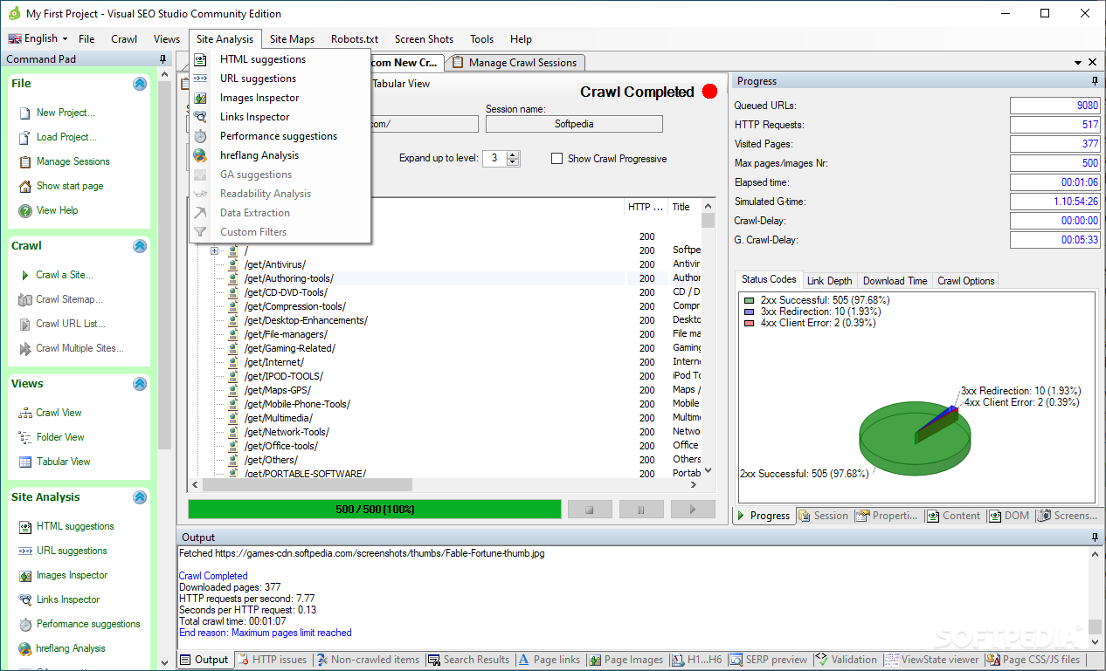Viewport: 1106px width, 671px height.
Task: Pin the Output panel
Action: click(x=1095, y=537)
